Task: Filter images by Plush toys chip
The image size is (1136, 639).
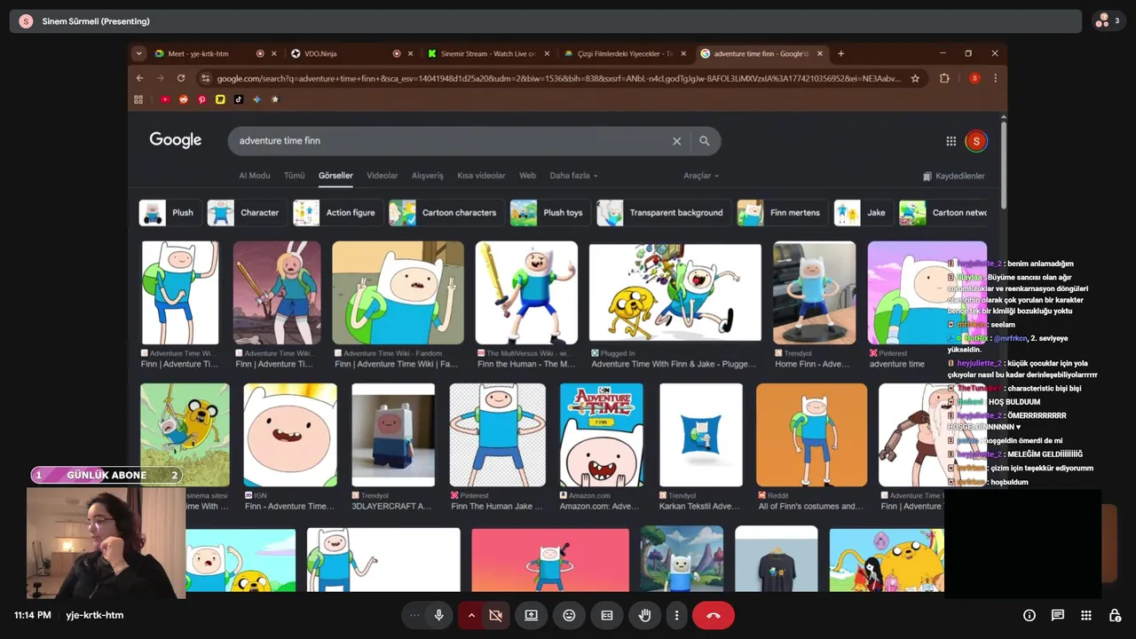Action: tap(549, 213)
